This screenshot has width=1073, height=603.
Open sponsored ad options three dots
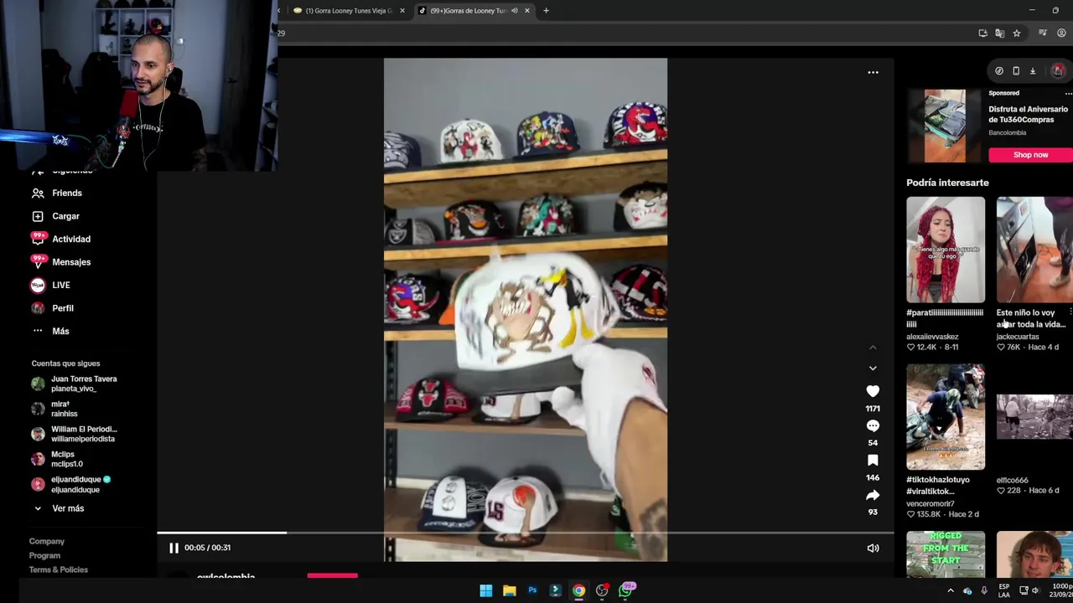coord(1068,94)
